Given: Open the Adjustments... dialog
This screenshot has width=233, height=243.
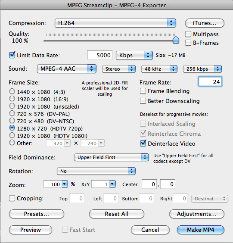Looking at the screenshot, I should [197, 214].
